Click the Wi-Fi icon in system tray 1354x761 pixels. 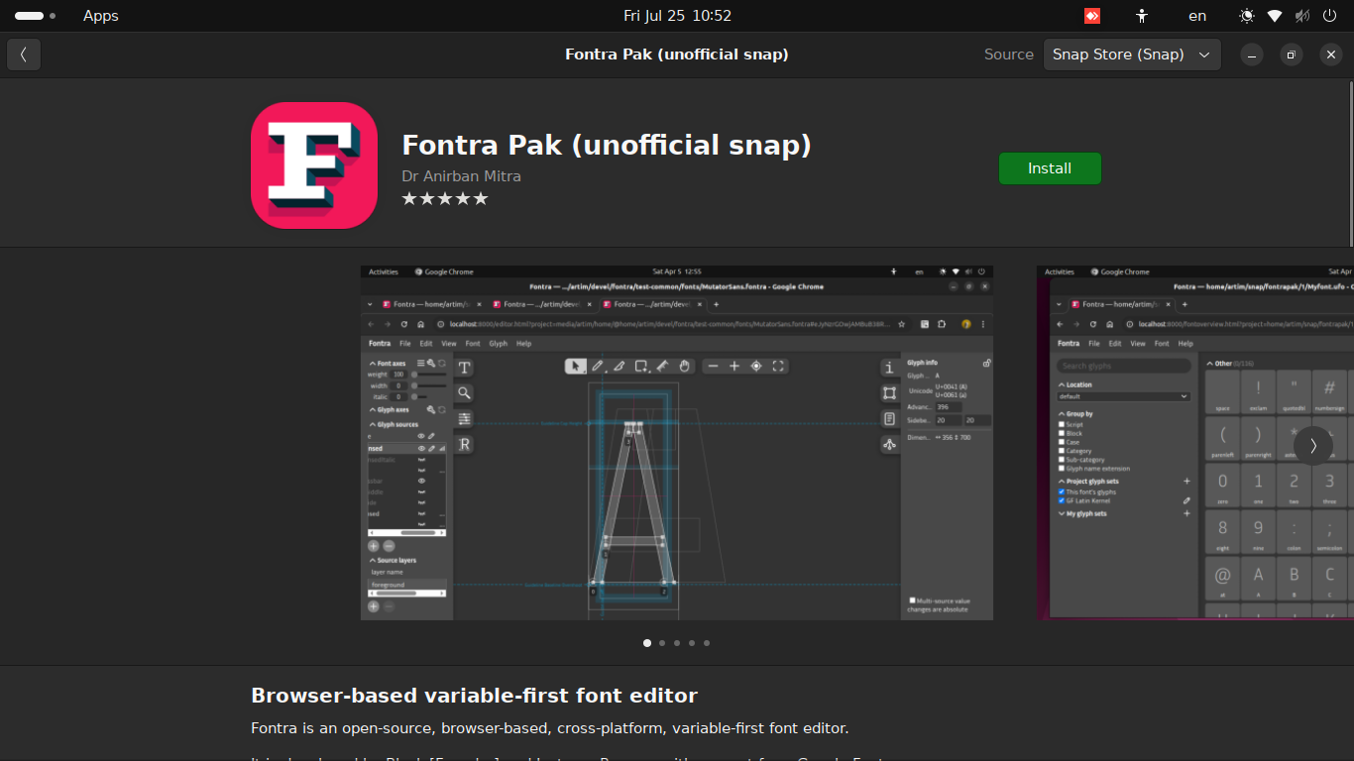(x=1275, y=16)
